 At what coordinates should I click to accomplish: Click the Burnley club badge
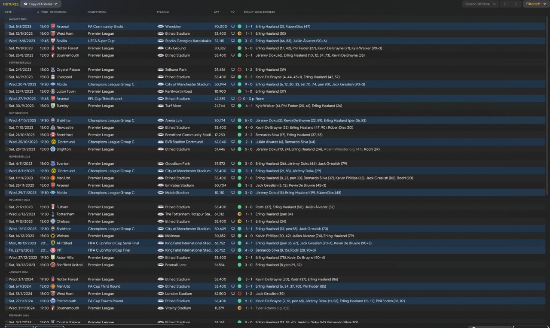click(53, 106)
